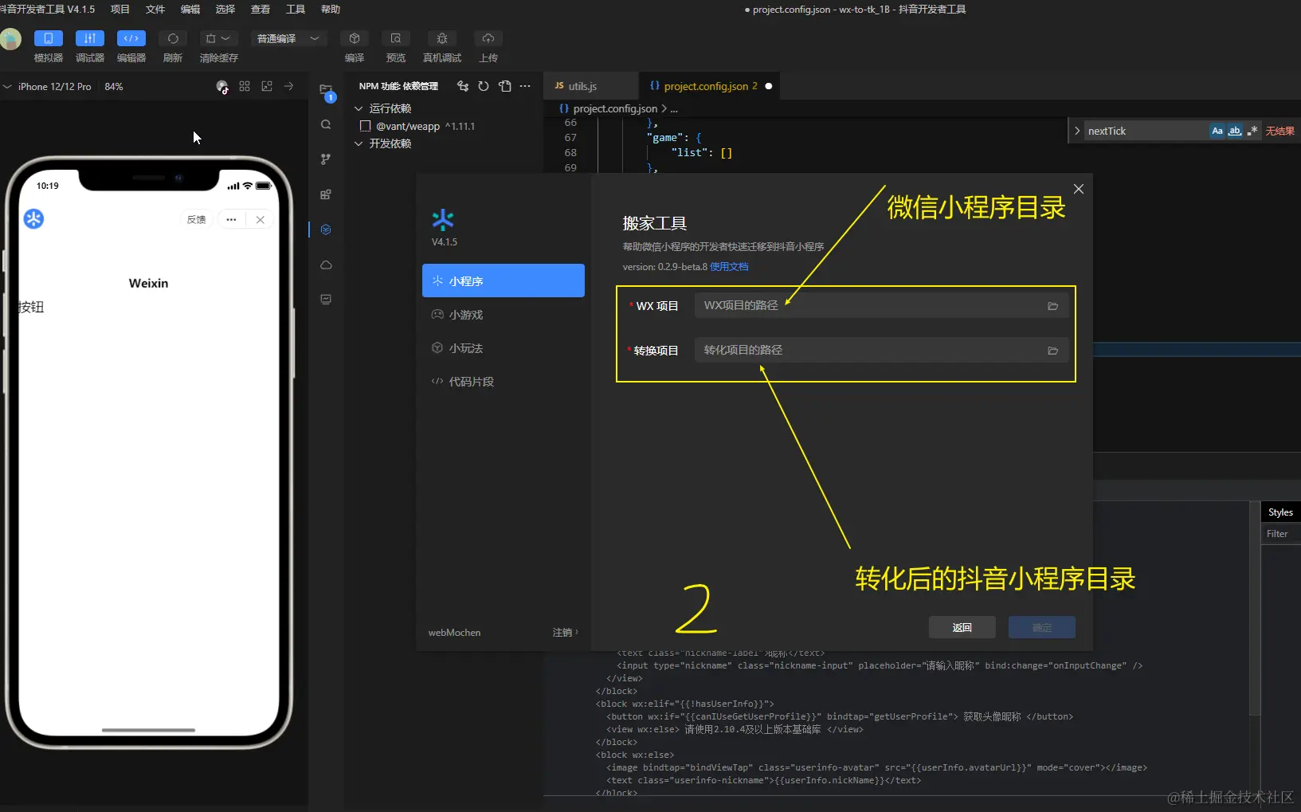
Task: Open the 工具 menu
Action: [296, 10]
